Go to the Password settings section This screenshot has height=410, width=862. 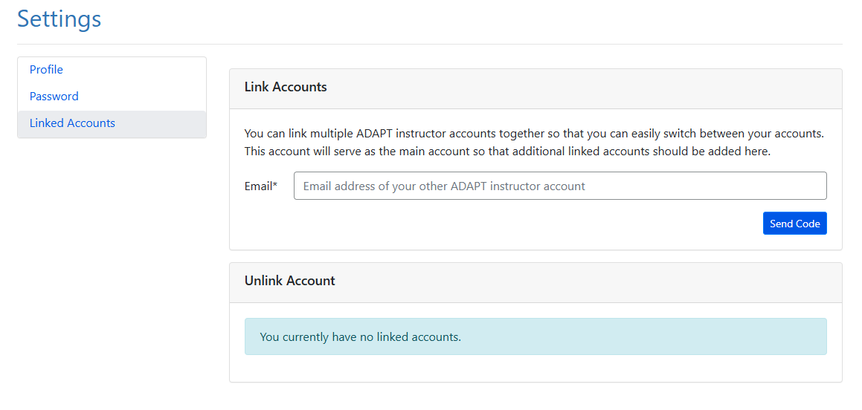pyautogui.click(x=54, y=97)
